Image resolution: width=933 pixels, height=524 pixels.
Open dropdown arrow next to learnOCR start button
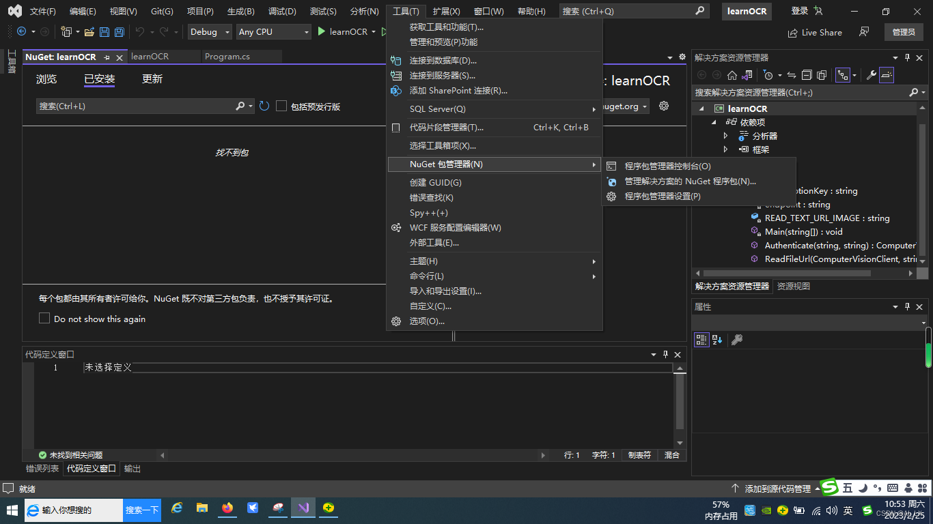[x=374, y=31]
